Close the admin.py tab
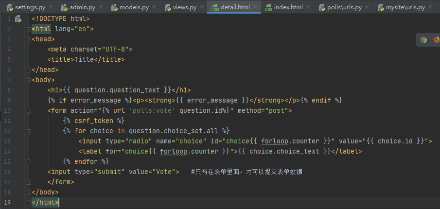Image resolution: width=440 pixels, height=209 pixels. pos(101,7)
